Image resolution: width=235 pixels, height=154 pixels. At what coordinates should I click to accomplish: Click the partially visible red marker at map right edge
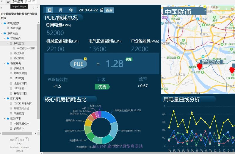pyautogui.click(x=232, y=70)
